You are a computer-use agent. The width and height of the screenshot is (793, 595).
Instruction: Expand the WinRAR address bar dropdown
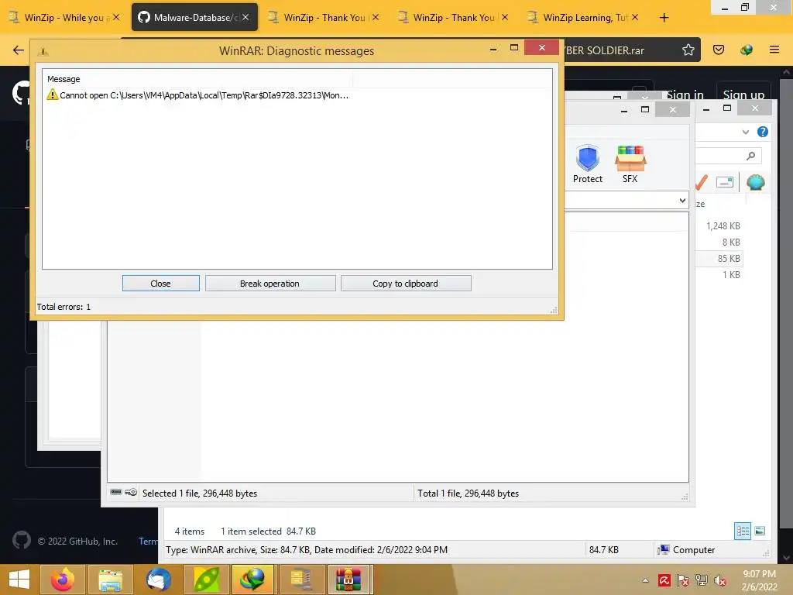coord(682,201)
